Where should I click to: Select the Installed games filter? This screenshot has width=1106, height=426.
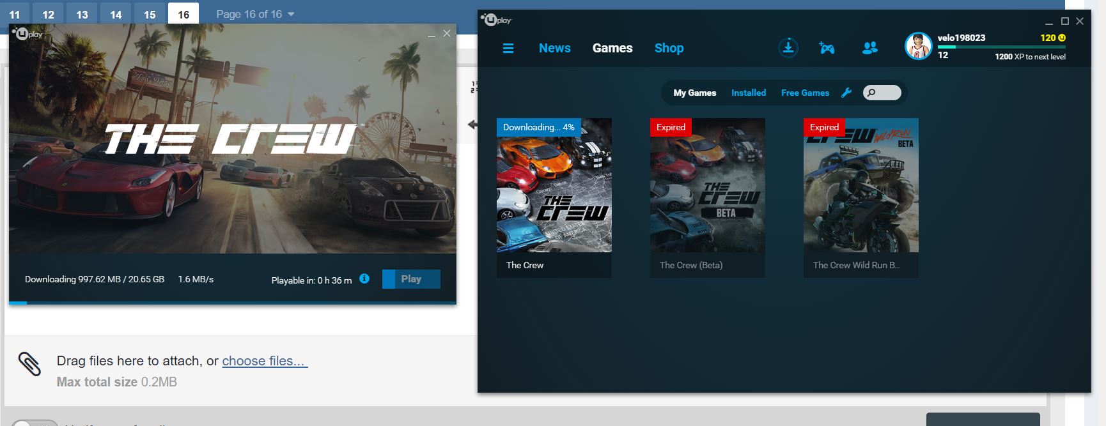coord(748,93)
